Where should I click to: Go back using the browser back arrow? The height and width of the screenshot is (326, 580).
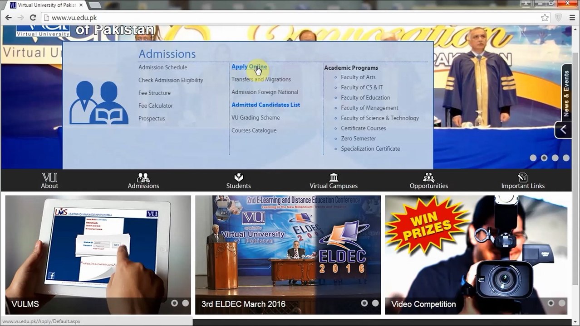pos(9,18)
